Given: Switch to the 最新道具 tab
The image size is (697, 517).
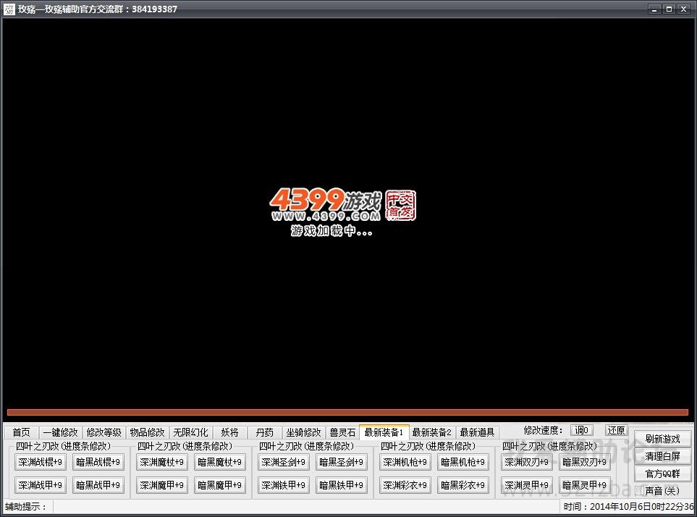Looking at the screenshot, I should coord(477,432).
